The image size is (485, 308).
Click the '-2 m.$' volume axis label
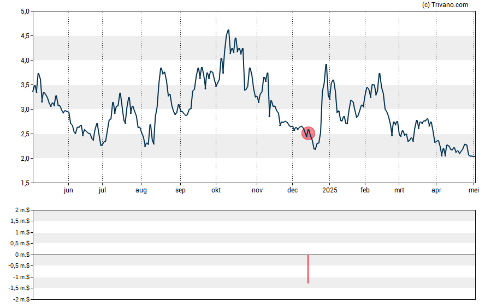(x=21, y=299)
